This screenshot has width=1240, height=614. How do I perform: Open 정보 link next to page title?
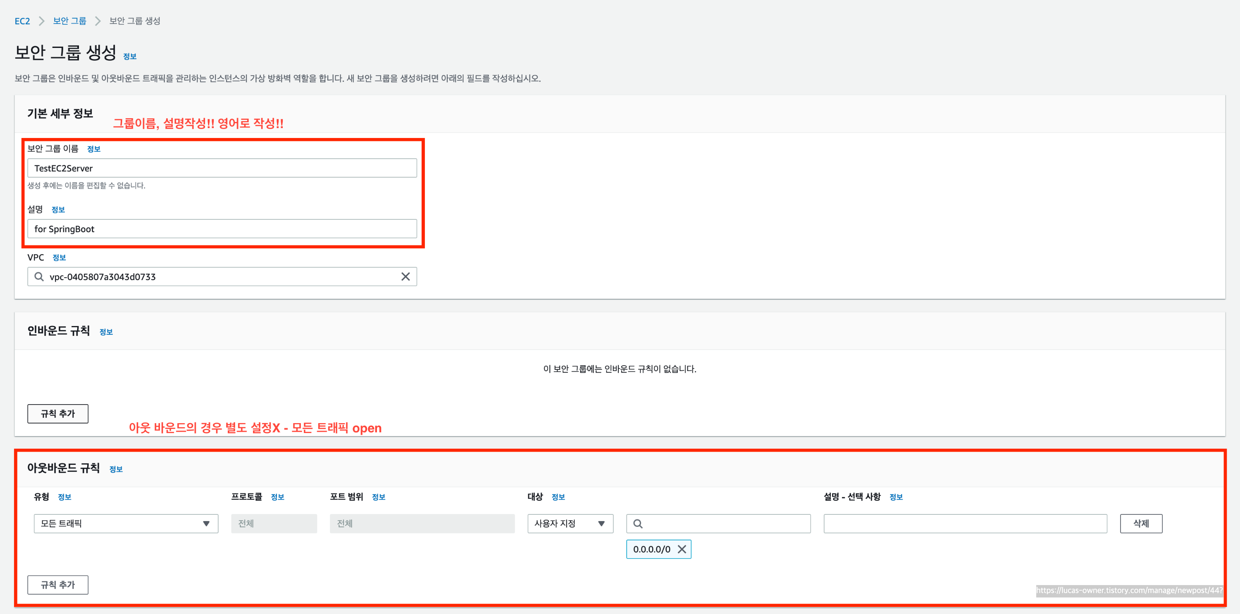(129, 57)
